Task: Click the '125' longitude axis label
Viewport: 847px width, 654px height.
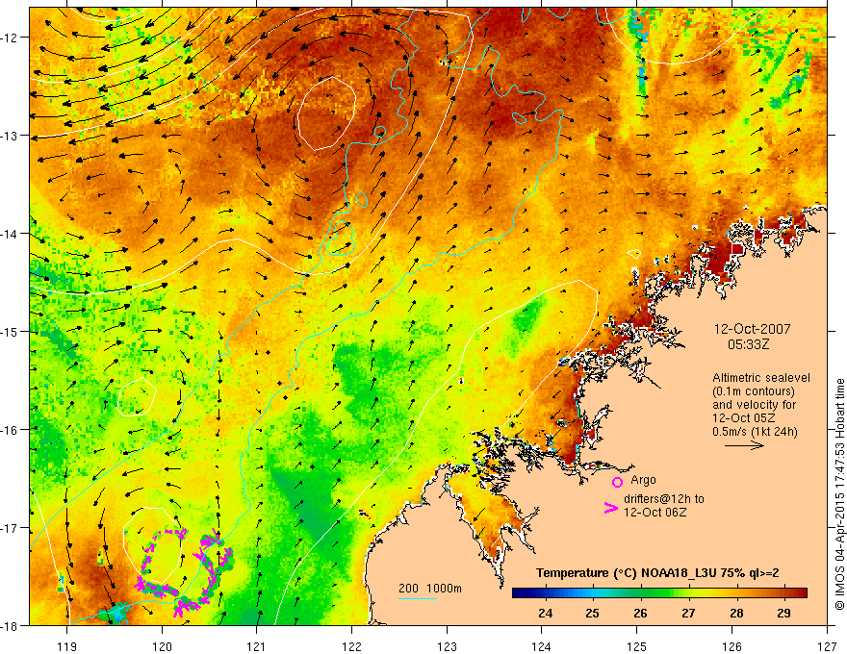Action: click(x=637, y=646)
